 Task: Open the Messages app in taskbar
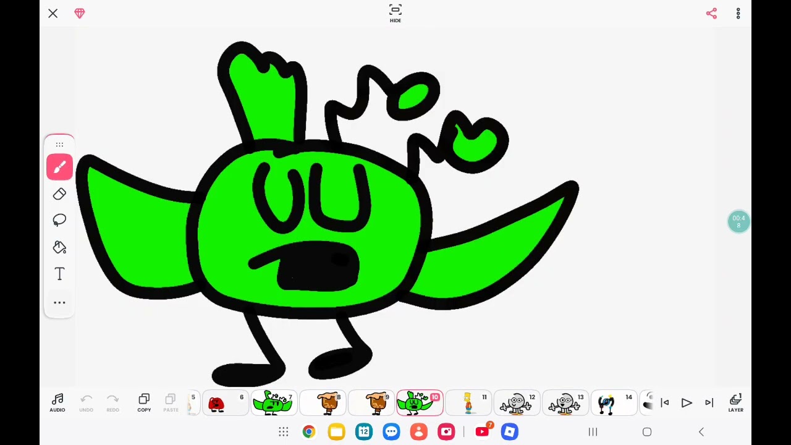[391, 431]
